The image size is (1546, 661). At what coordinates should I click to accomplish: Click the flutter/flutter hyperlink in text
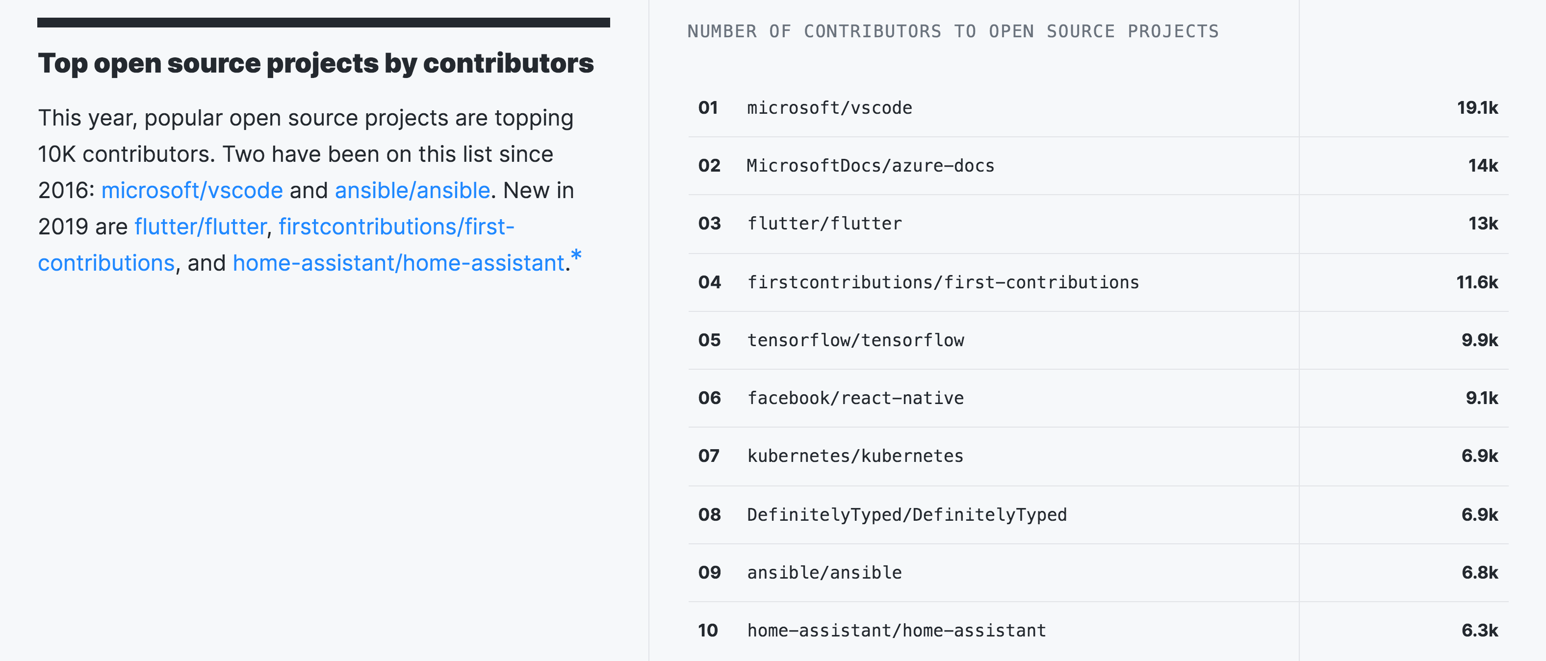(201, 227)
